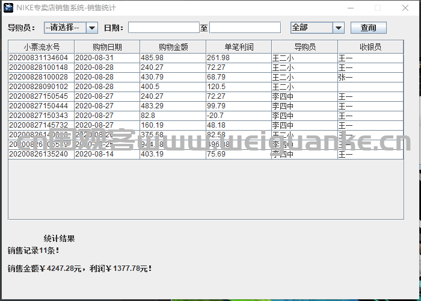Select receipt 20200827150545

41,96
